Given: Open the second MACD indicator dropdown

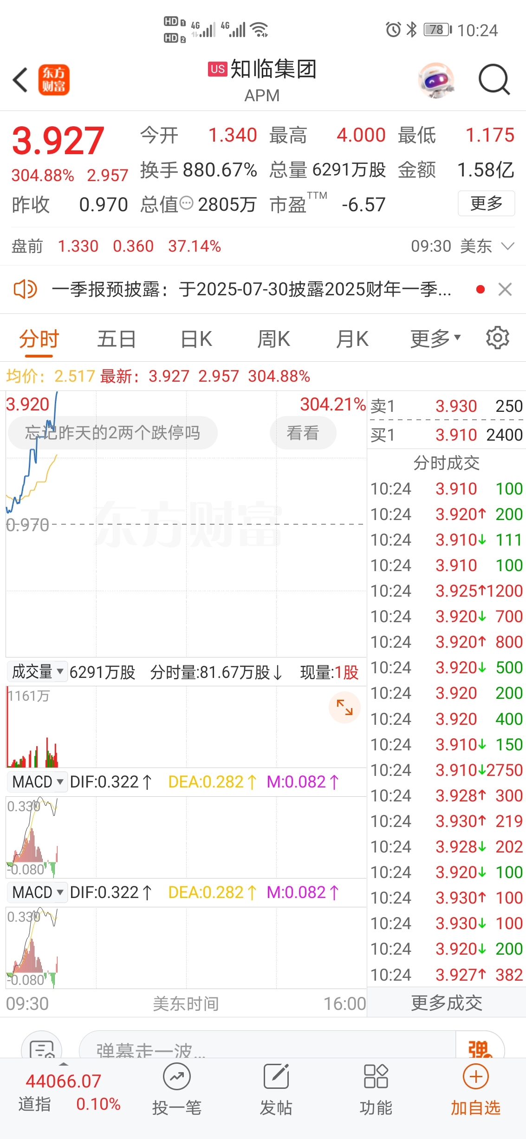Looking at the screenshot, I should [37, 892].
